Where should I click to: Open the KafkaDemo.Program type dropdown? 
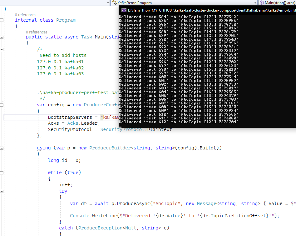tap(255, 3)
